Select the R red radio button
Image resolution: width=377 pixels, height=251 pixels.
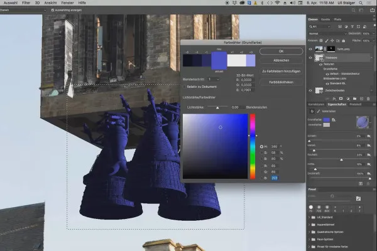[261, 166]
